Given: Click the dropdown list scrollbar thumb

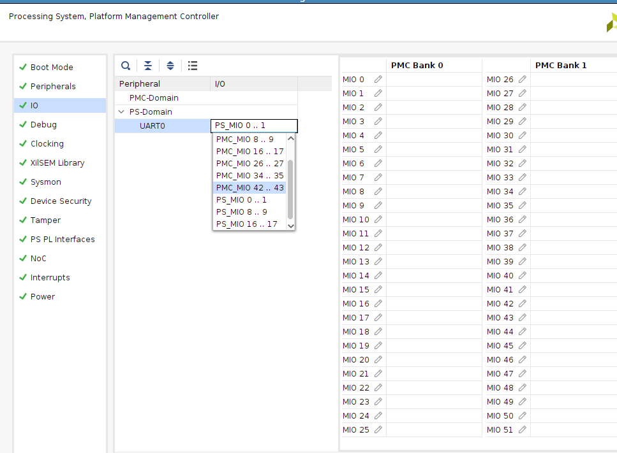Looking at the screenshot, I should [291, 189].
